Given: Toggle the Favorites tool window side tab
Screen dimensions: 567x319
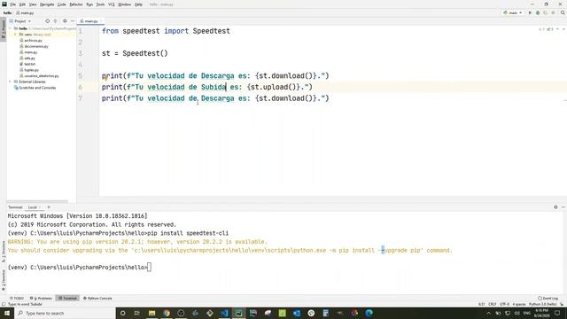Looking at the screenshot, I should (4, 281).
